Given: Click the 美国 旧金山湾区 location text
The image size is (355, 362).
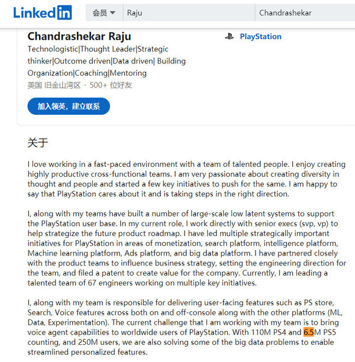Looking at the screenshot, I should click(54, 85).
